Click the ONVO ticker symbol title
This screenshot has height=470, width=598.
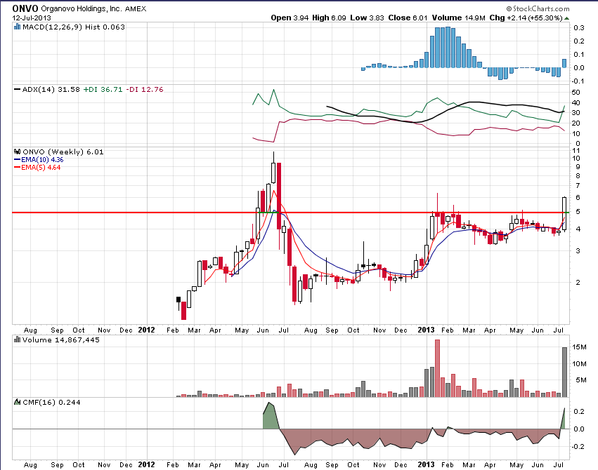coord(25,8)
